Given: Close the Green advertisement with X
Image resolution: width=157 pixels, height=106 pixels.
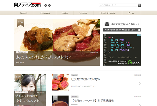Looking at the screenshot, I should pyautogui.click(x=140, y=35).
